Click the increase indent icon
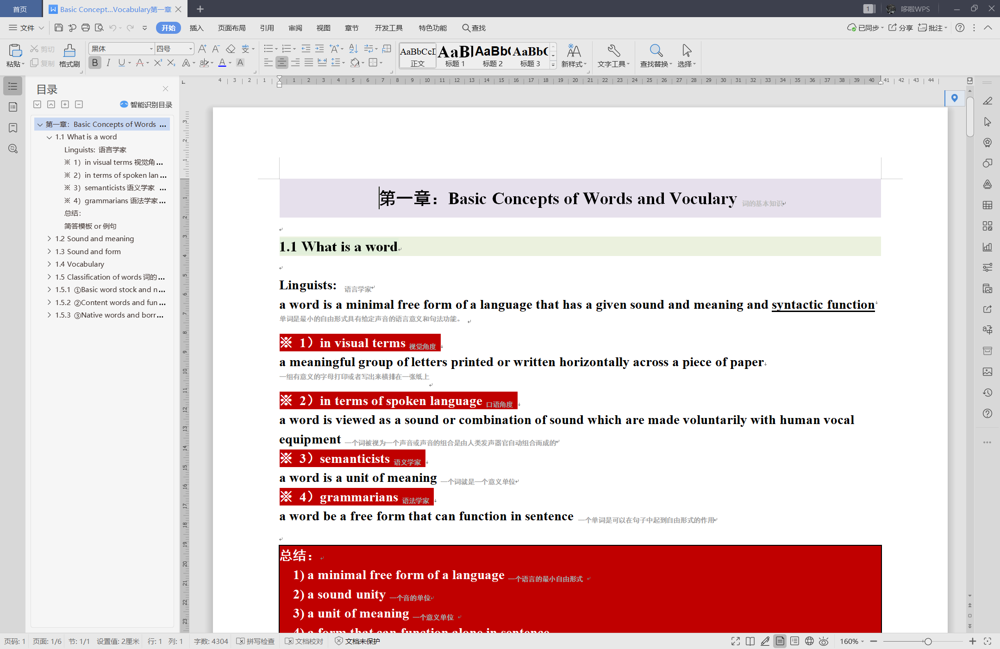This screenshot has height=649, width=1000. (x=319, y=49)
